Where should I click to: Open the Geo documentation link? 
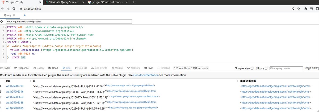pyautogui.click(x=146, y=75)
